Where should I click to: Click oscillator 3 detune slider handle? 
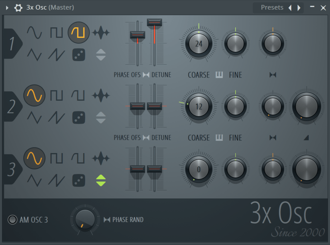click(x=154, y=169)
